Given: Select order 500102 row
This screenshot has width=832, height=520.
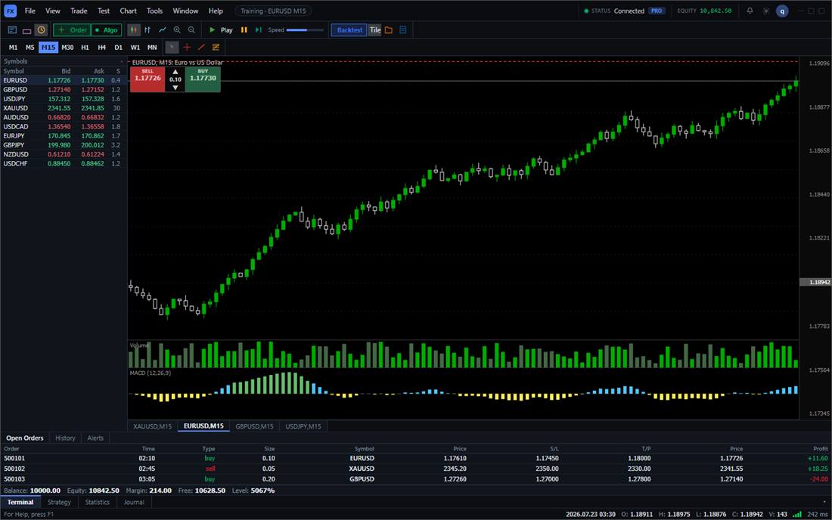Looking at the screenshot, I should click(415, 469).
